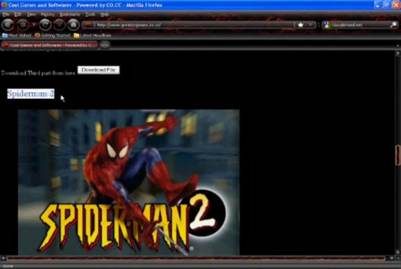Image resolution: width=401 pixels, height=269 pixels.
Task: Open the File menu
Action: click(6, 14)
